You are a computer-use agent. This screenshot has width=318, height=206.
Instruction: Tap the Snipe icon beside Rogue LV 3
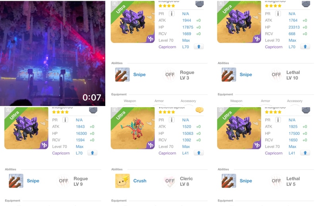(x=122, y=75)
